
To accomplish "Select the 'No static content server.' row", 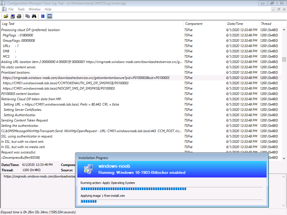I will (141, 67).
